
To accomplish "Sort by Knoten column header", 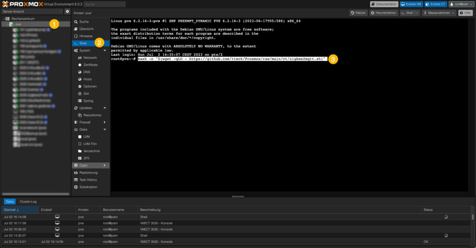I will (x=88, y=210).
